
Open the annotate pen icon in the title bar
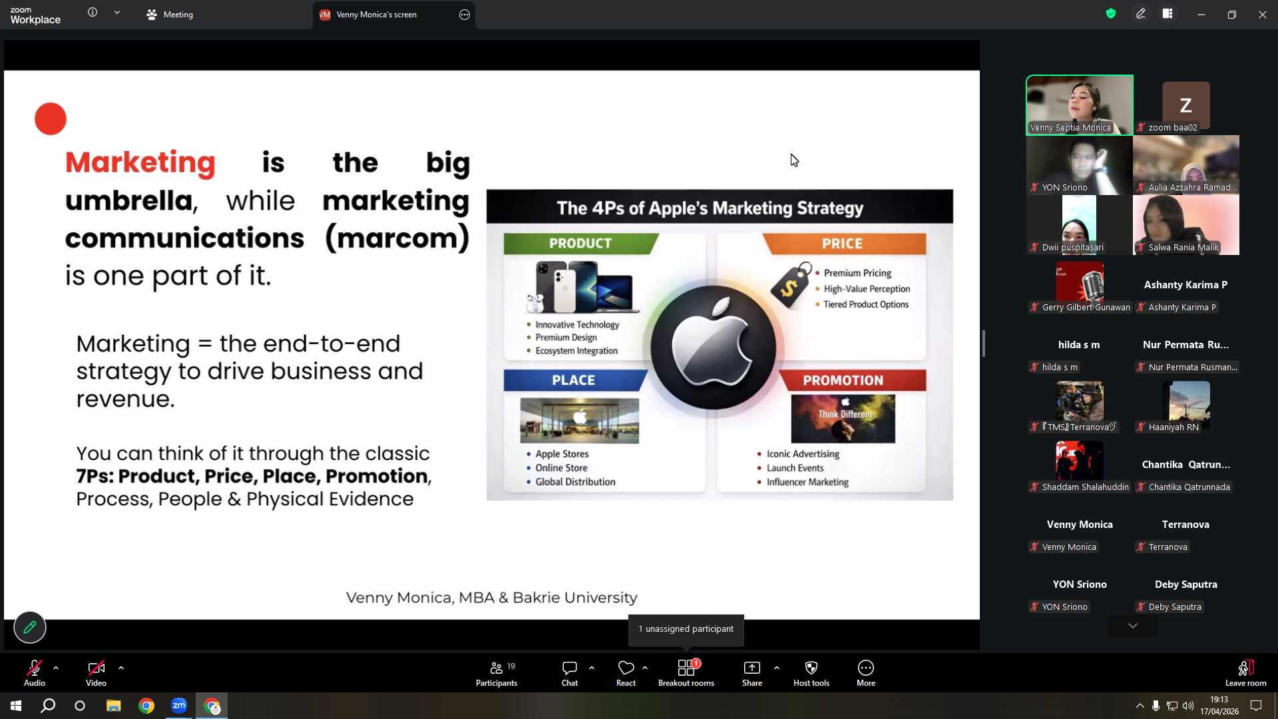coord(1141,14)
